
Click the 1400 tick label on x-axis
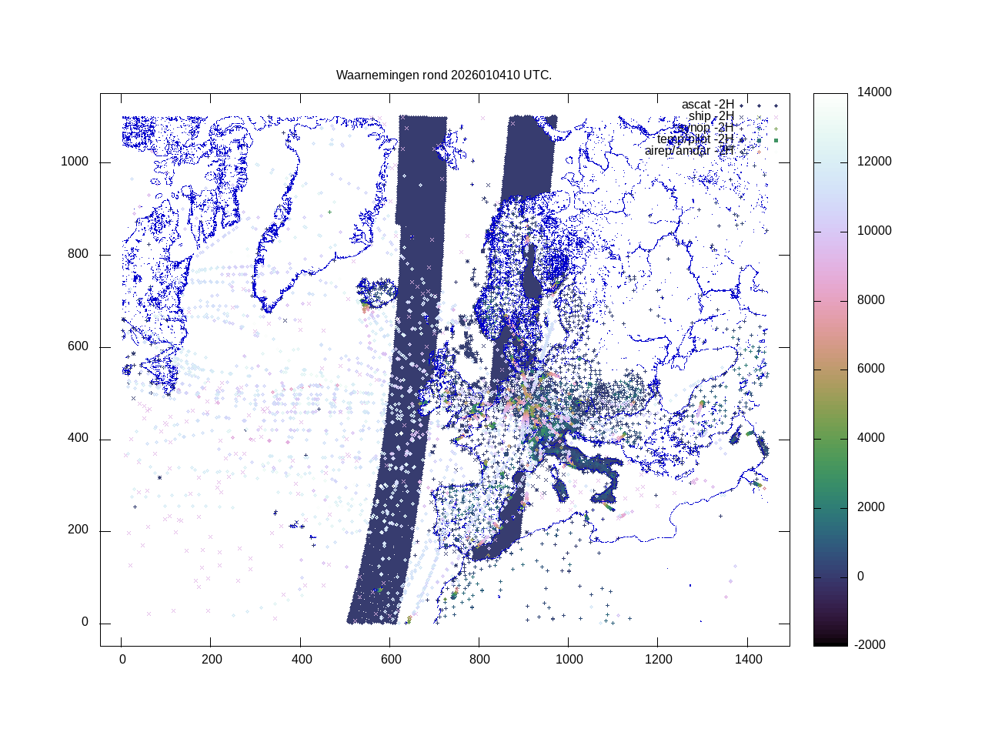click(x=748, y=660)
